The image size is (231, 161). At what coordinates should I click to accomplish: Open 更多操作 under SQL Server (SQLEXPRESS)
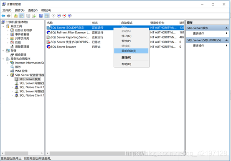(x=208, y=46)
